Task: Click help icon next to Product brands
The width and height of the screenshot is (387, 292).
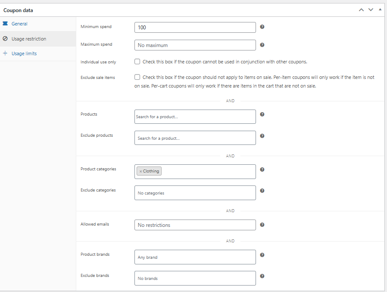Action: click(262, 255)
